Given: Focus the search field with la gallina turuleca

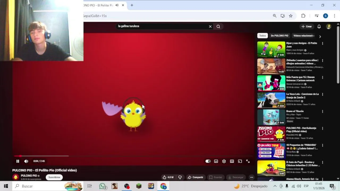Looking at the screenshot, I should click(162, 26).
